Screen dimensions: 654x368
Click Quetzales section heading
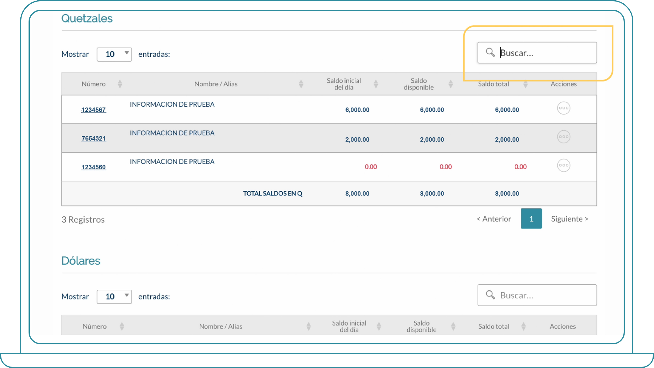click(x=87, y=18)
